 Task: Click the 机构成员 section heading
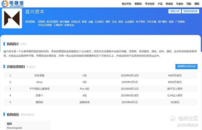click(x=13, y=114)
